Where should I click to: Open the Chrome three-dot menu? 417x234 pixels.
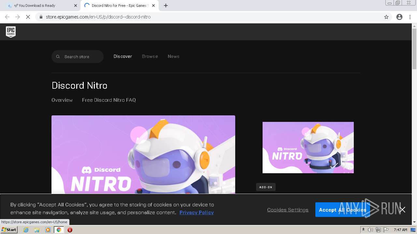(x=410, y=17)
